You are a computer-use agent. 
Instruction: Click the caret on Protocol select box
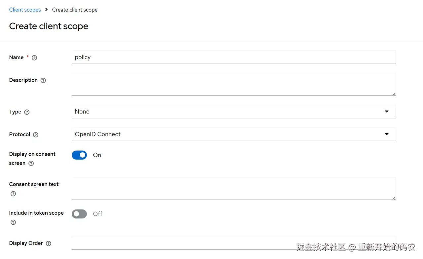click(387, 134)
